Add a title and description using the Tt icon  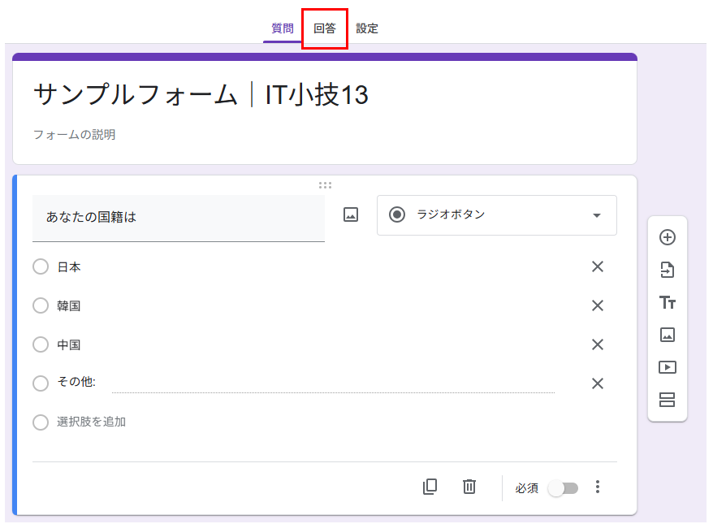coord(668,302)
